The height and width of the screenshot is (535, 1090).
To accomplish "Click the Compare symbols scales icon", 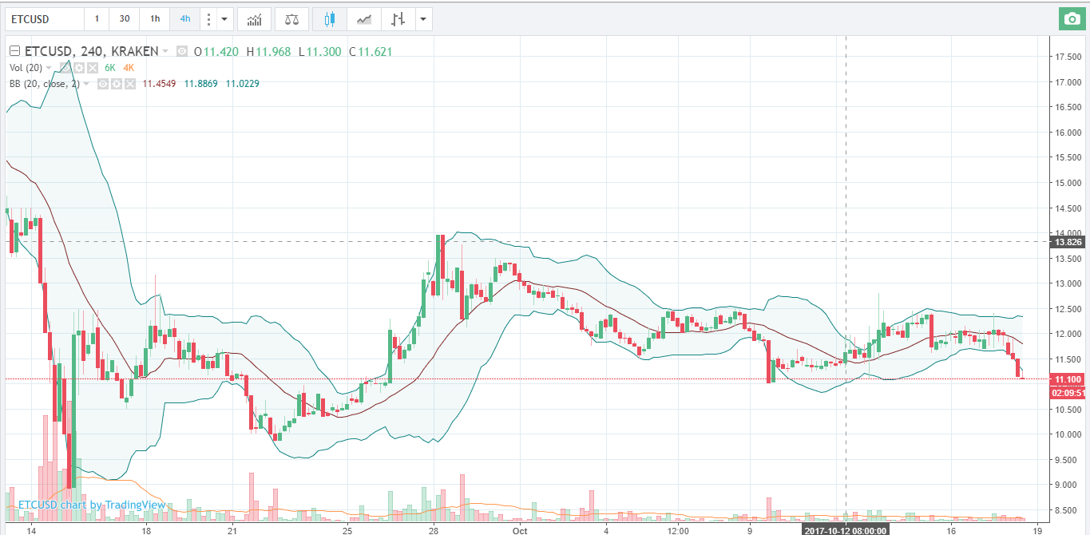I will point(292,19).
